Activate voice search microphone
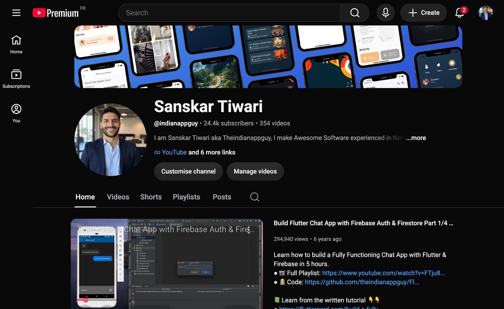Screen dimensions: 504x309 (386, 13)
